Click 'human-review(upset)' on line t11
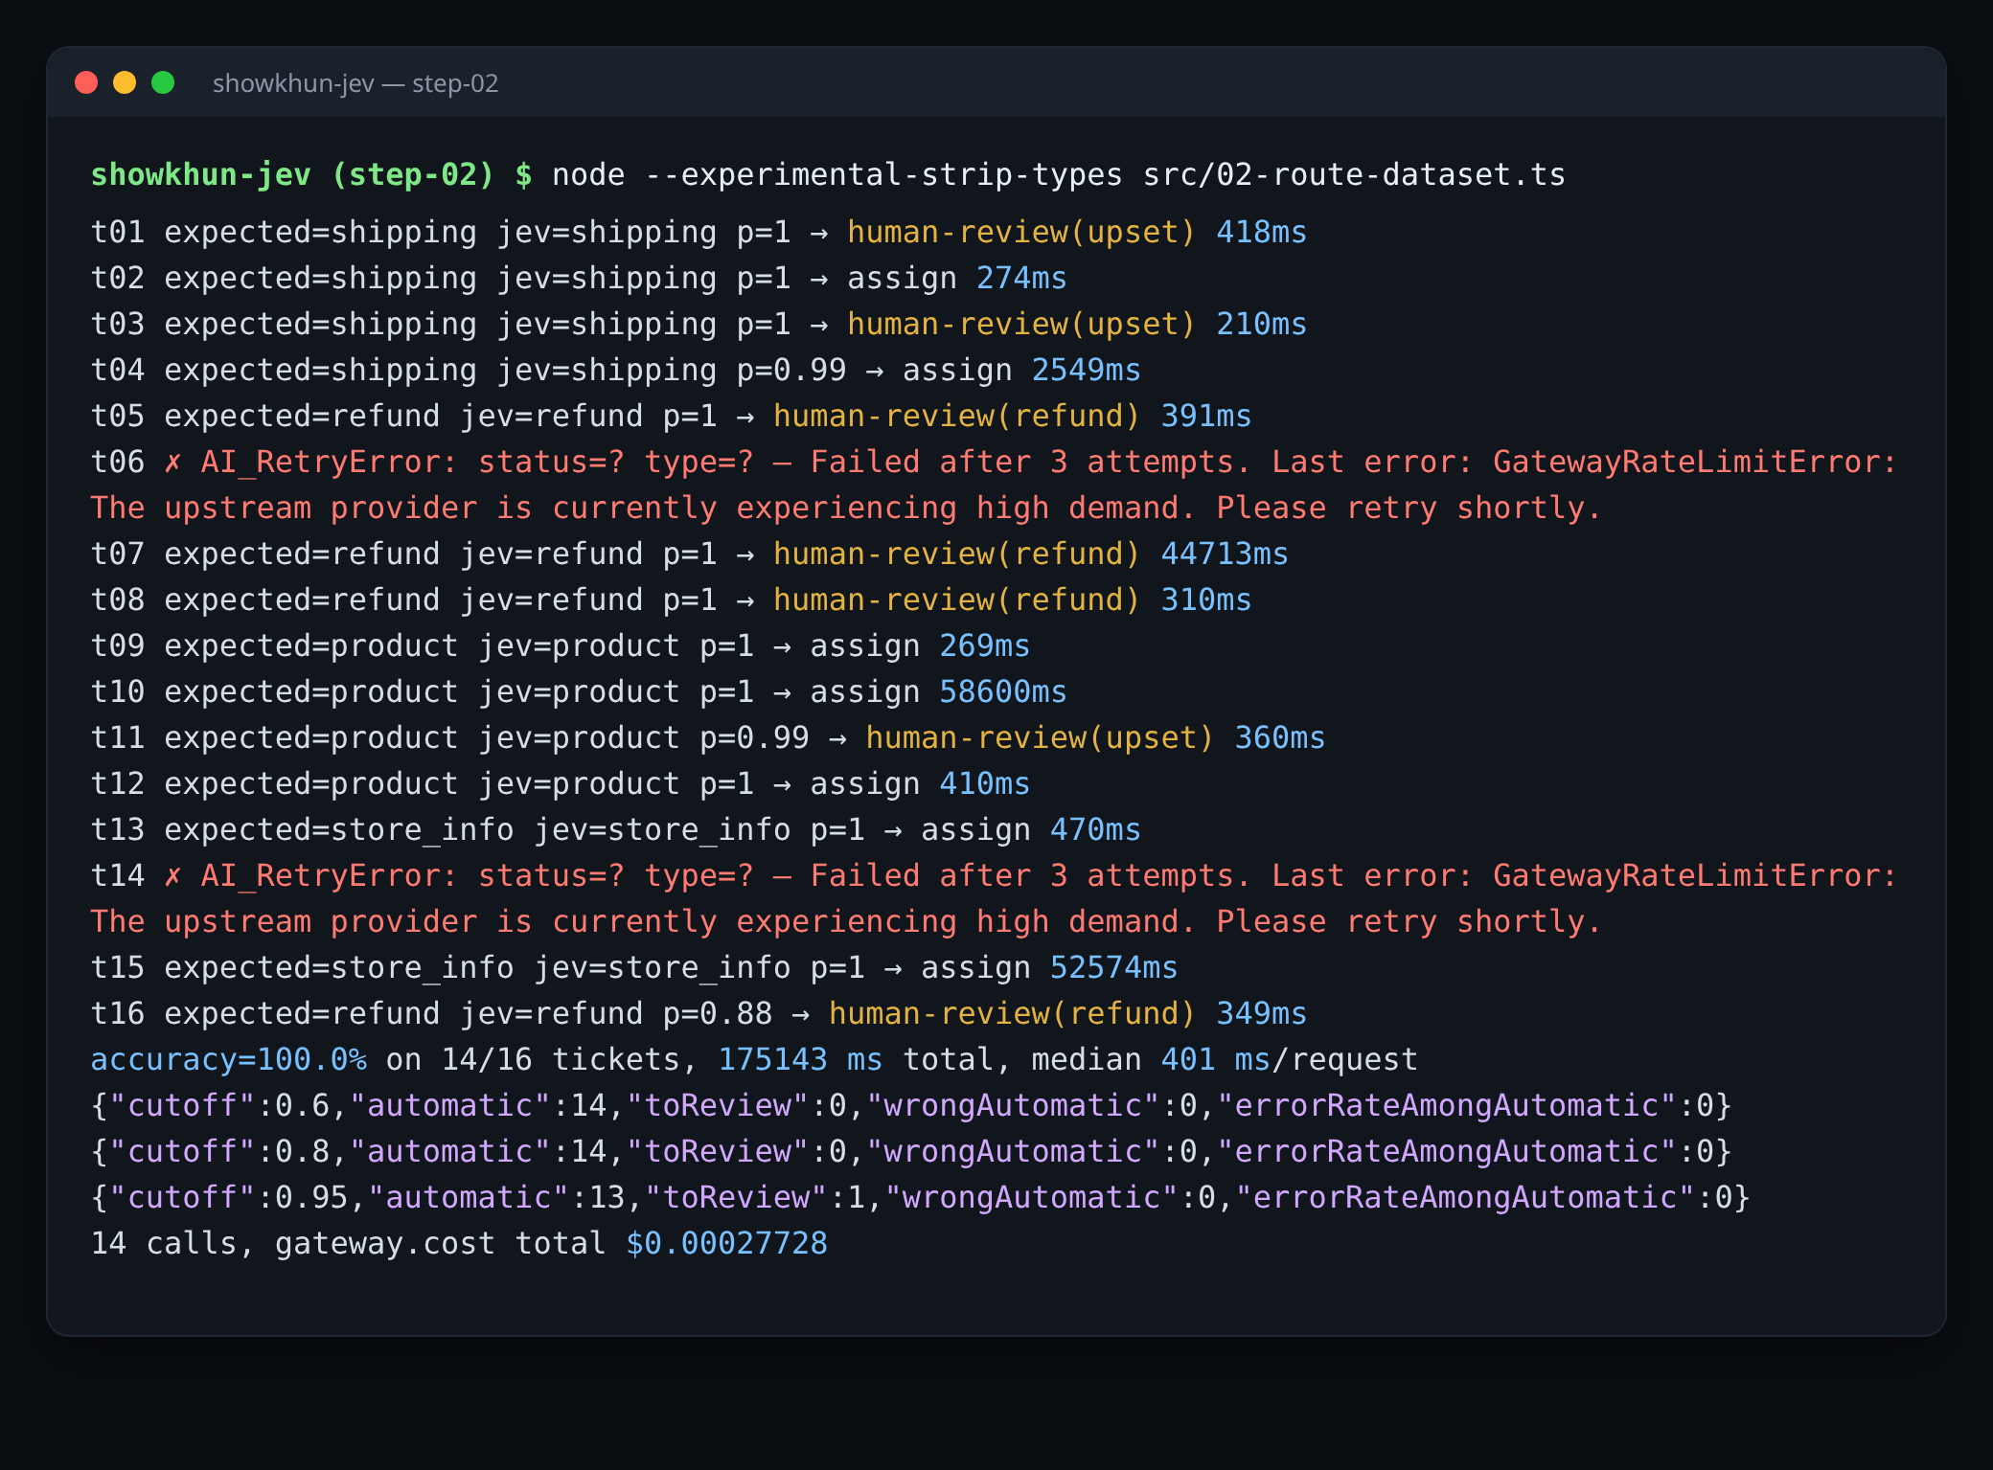This screenshot has width=1993, height=1470. (1040, 737)
